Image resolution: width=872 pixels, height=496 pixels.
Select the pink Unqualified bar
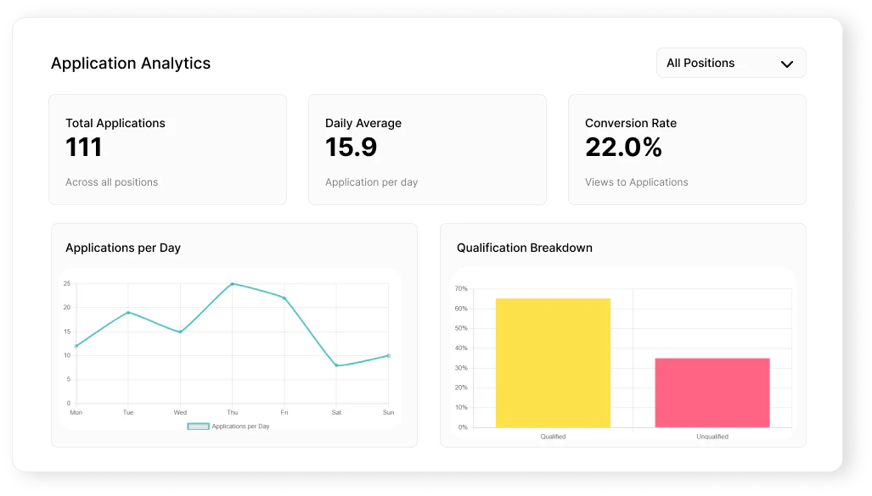coord(712,393)
